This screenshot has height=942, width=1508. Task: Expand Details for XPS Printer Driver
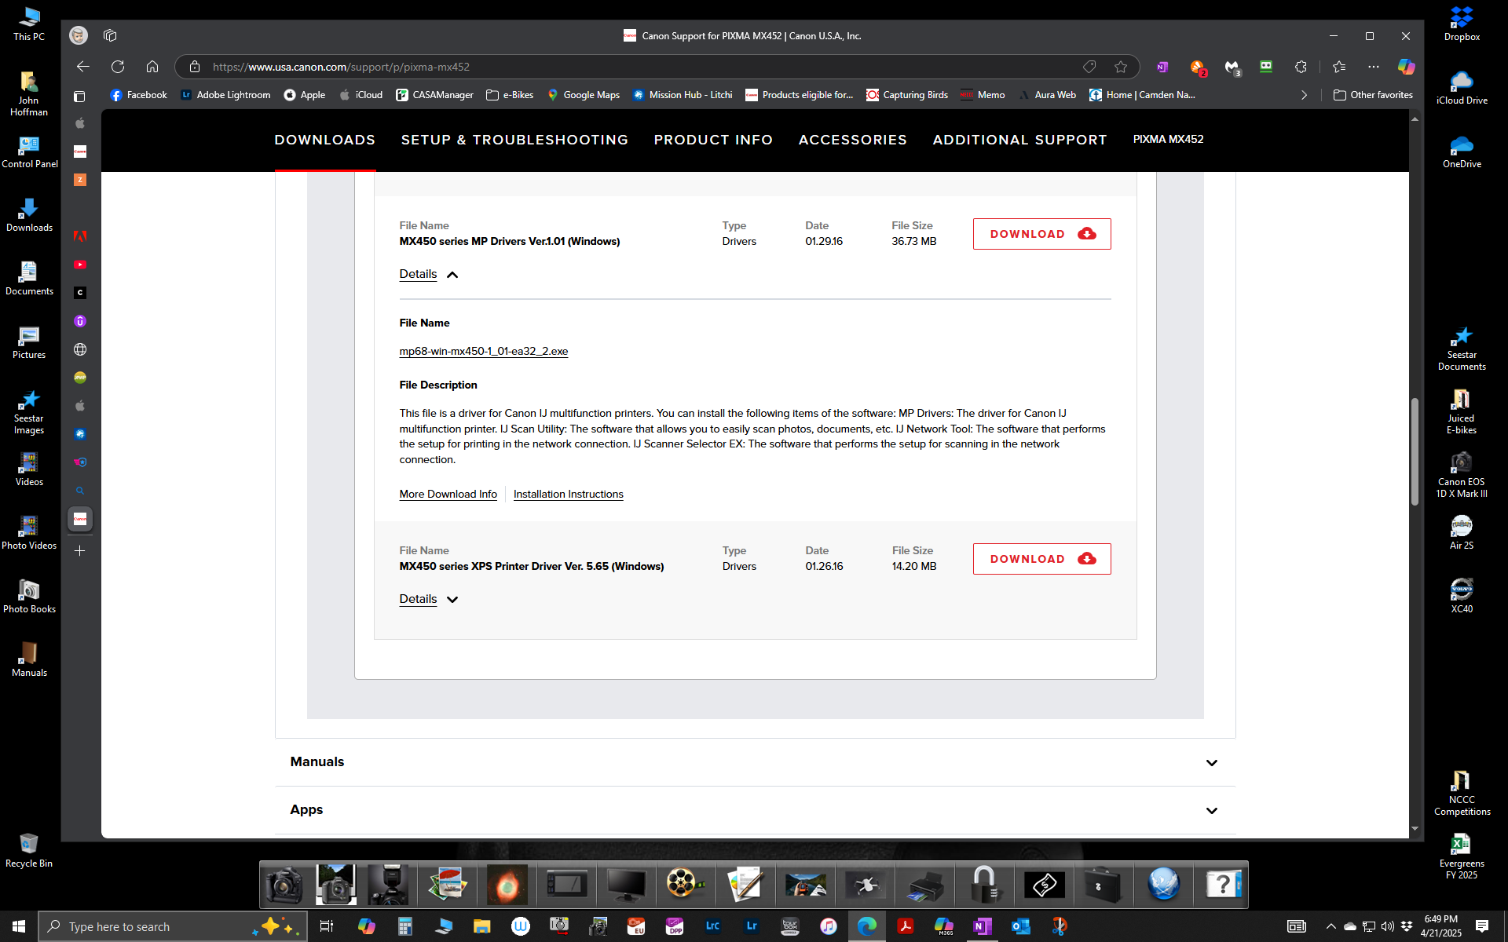pyautogui.click(x=429, y=599)
